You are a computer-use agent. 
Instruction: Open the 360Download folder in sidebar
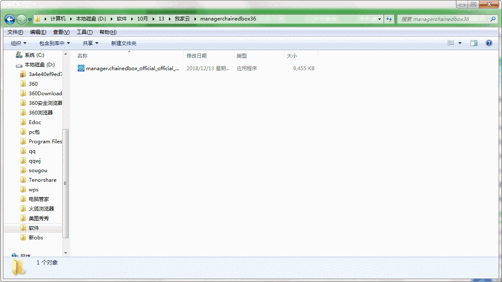pyautogui.click(x=45, y=94)
